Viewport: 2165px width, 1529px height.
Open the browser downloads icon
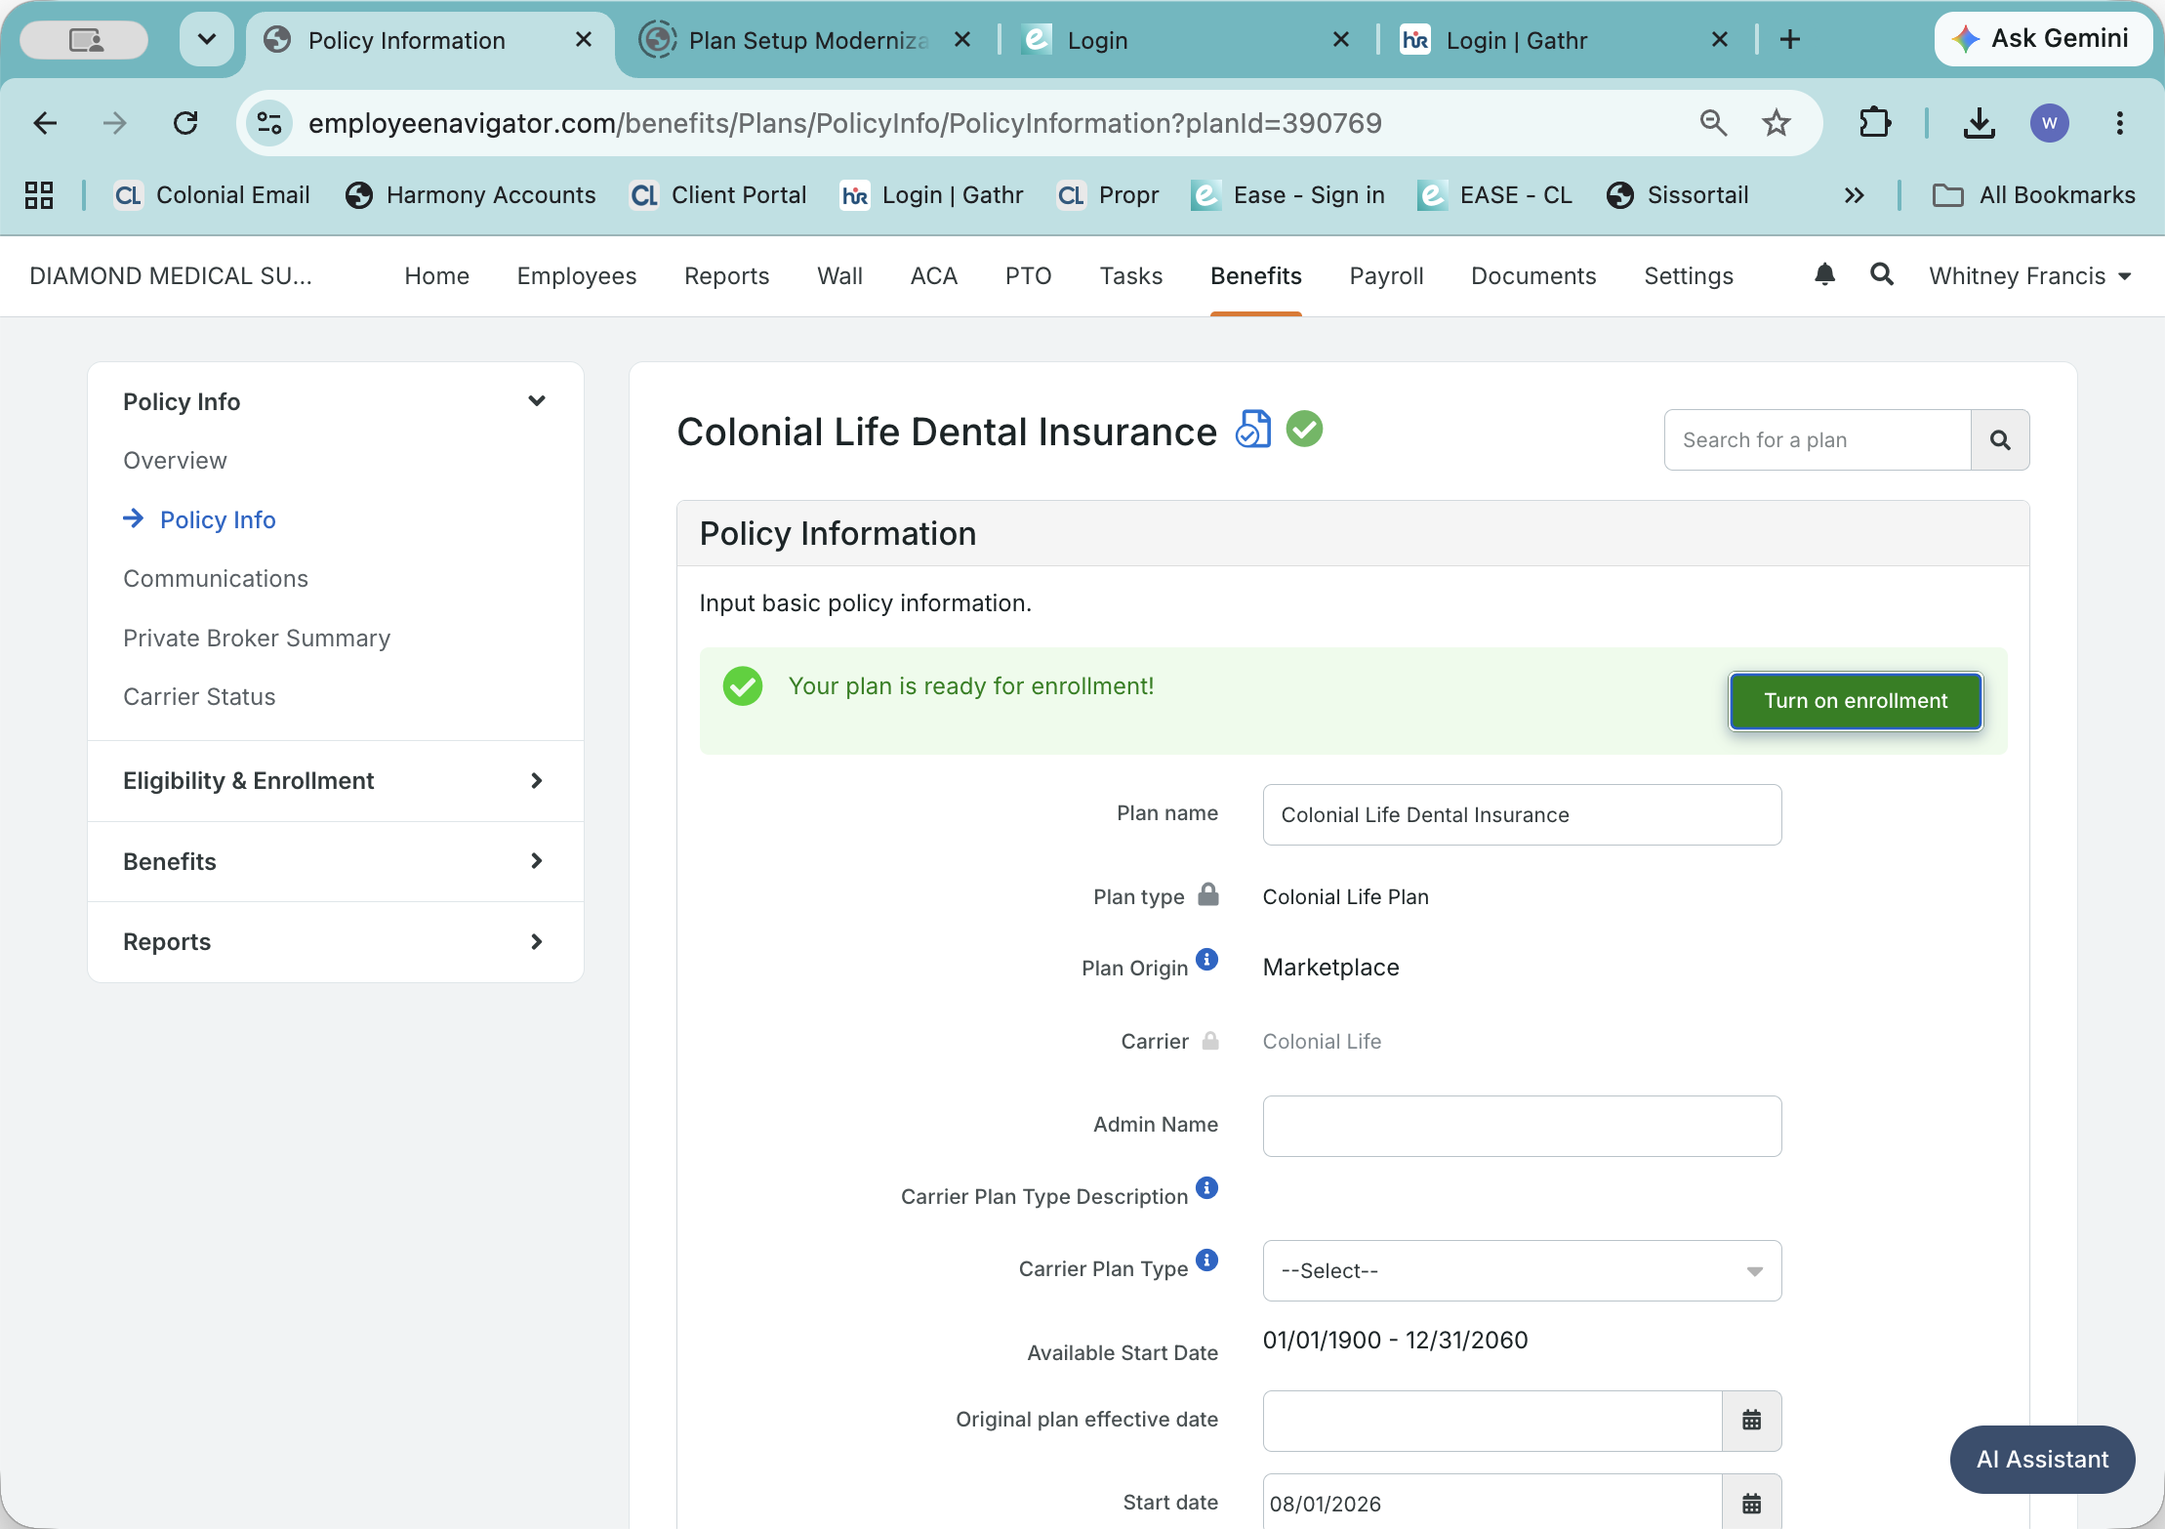click(1980, 123)
